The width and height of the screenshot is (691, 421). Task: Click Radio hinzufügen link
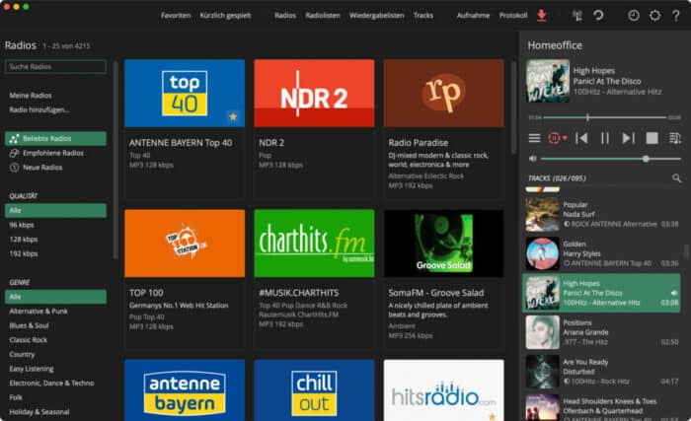39,109
